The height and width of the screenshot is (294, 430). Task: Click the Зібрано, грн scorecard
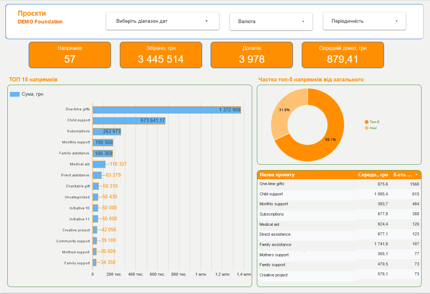pos(161,55)
